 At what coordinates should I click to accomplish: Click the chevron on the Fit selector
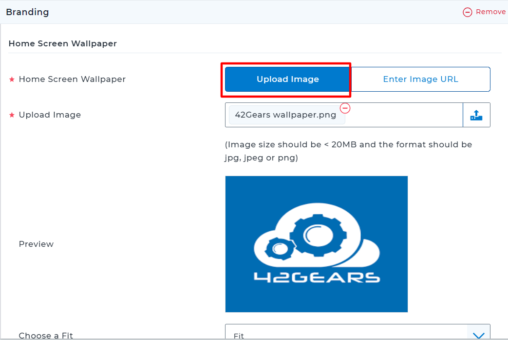point(478,334)
